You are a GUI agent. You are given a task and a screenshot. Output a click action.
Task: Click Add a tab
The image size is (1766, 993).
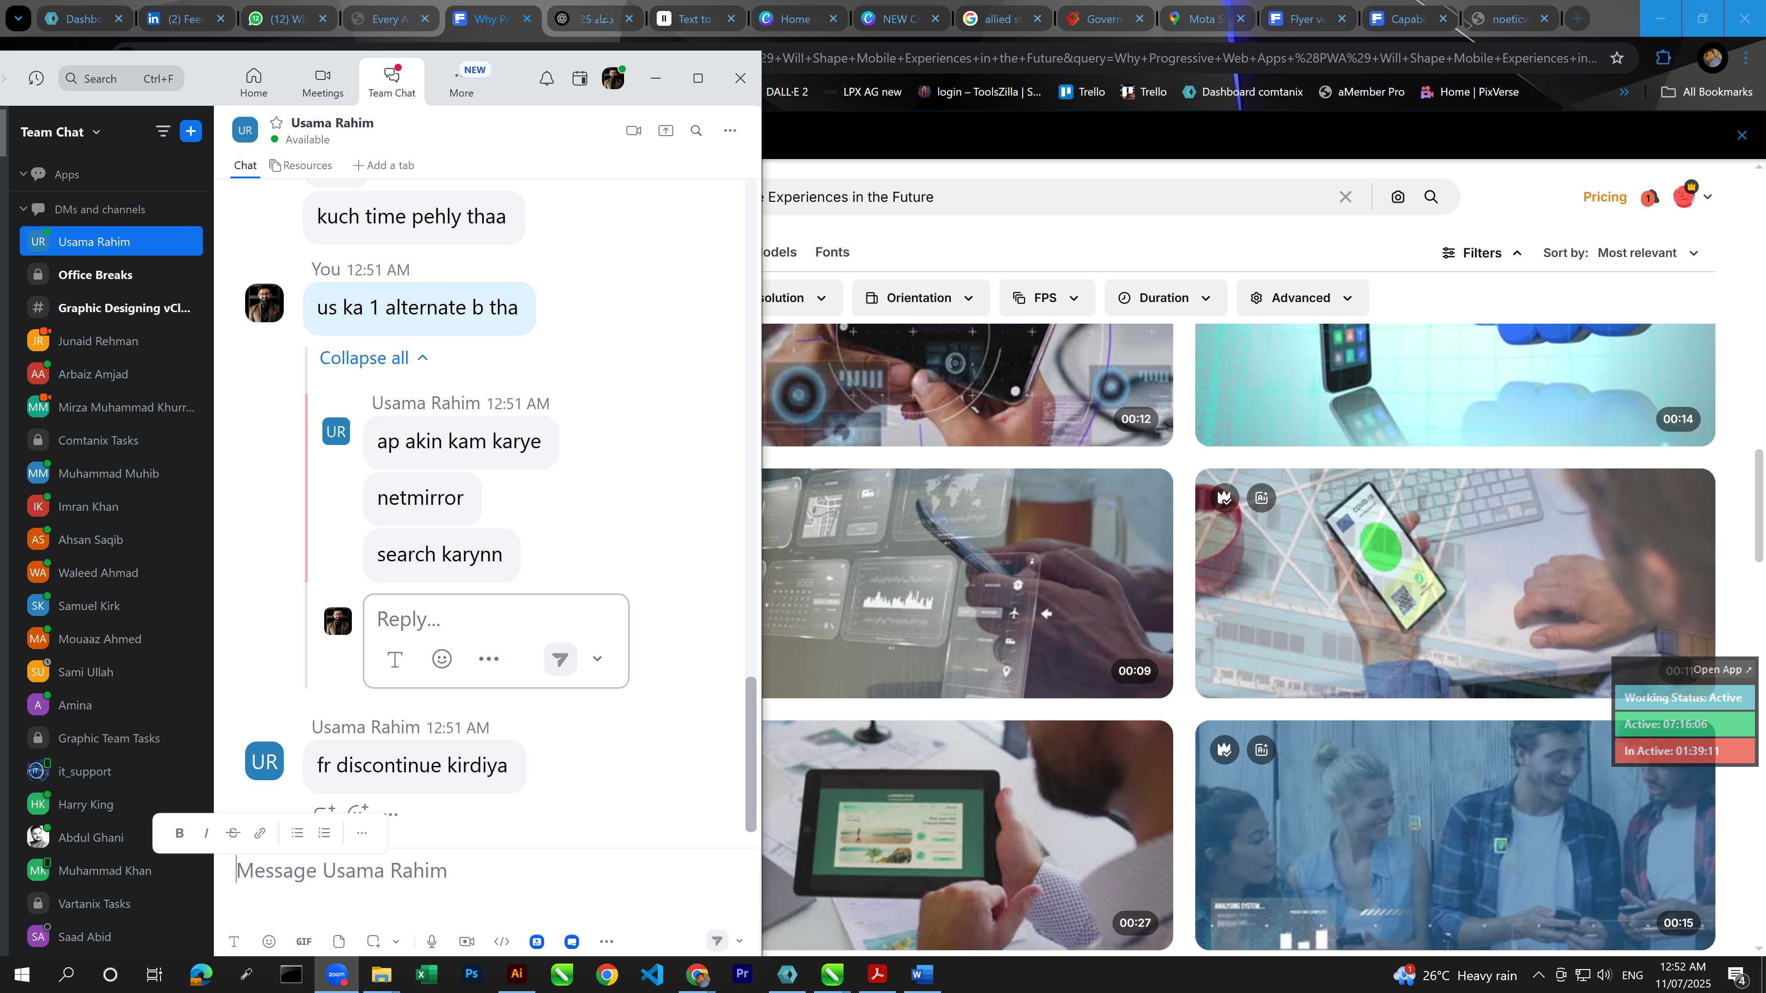pyautogui.click(x=383, y=165)
